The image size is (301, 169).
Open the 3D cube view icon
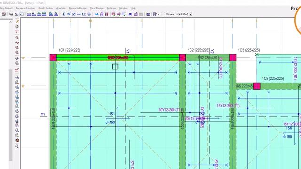point(89,14)
